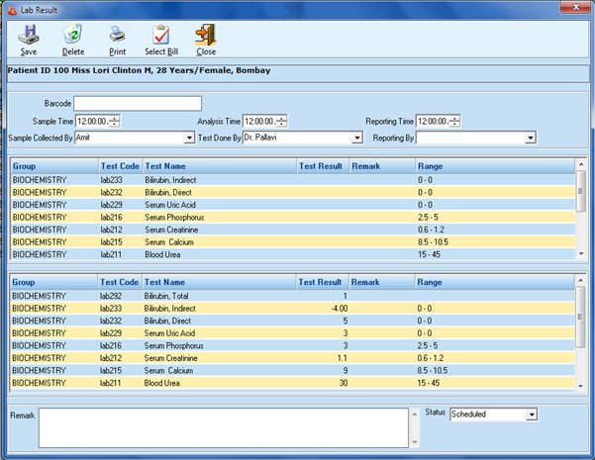Click inside the Remark text area
The image size is (595, 460).
point(223,427)
